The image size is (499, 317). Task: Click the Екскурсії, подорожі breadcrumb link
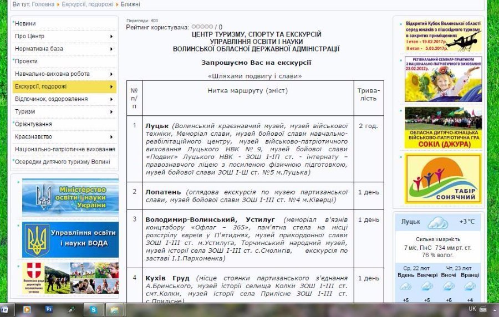coord(87,4)
